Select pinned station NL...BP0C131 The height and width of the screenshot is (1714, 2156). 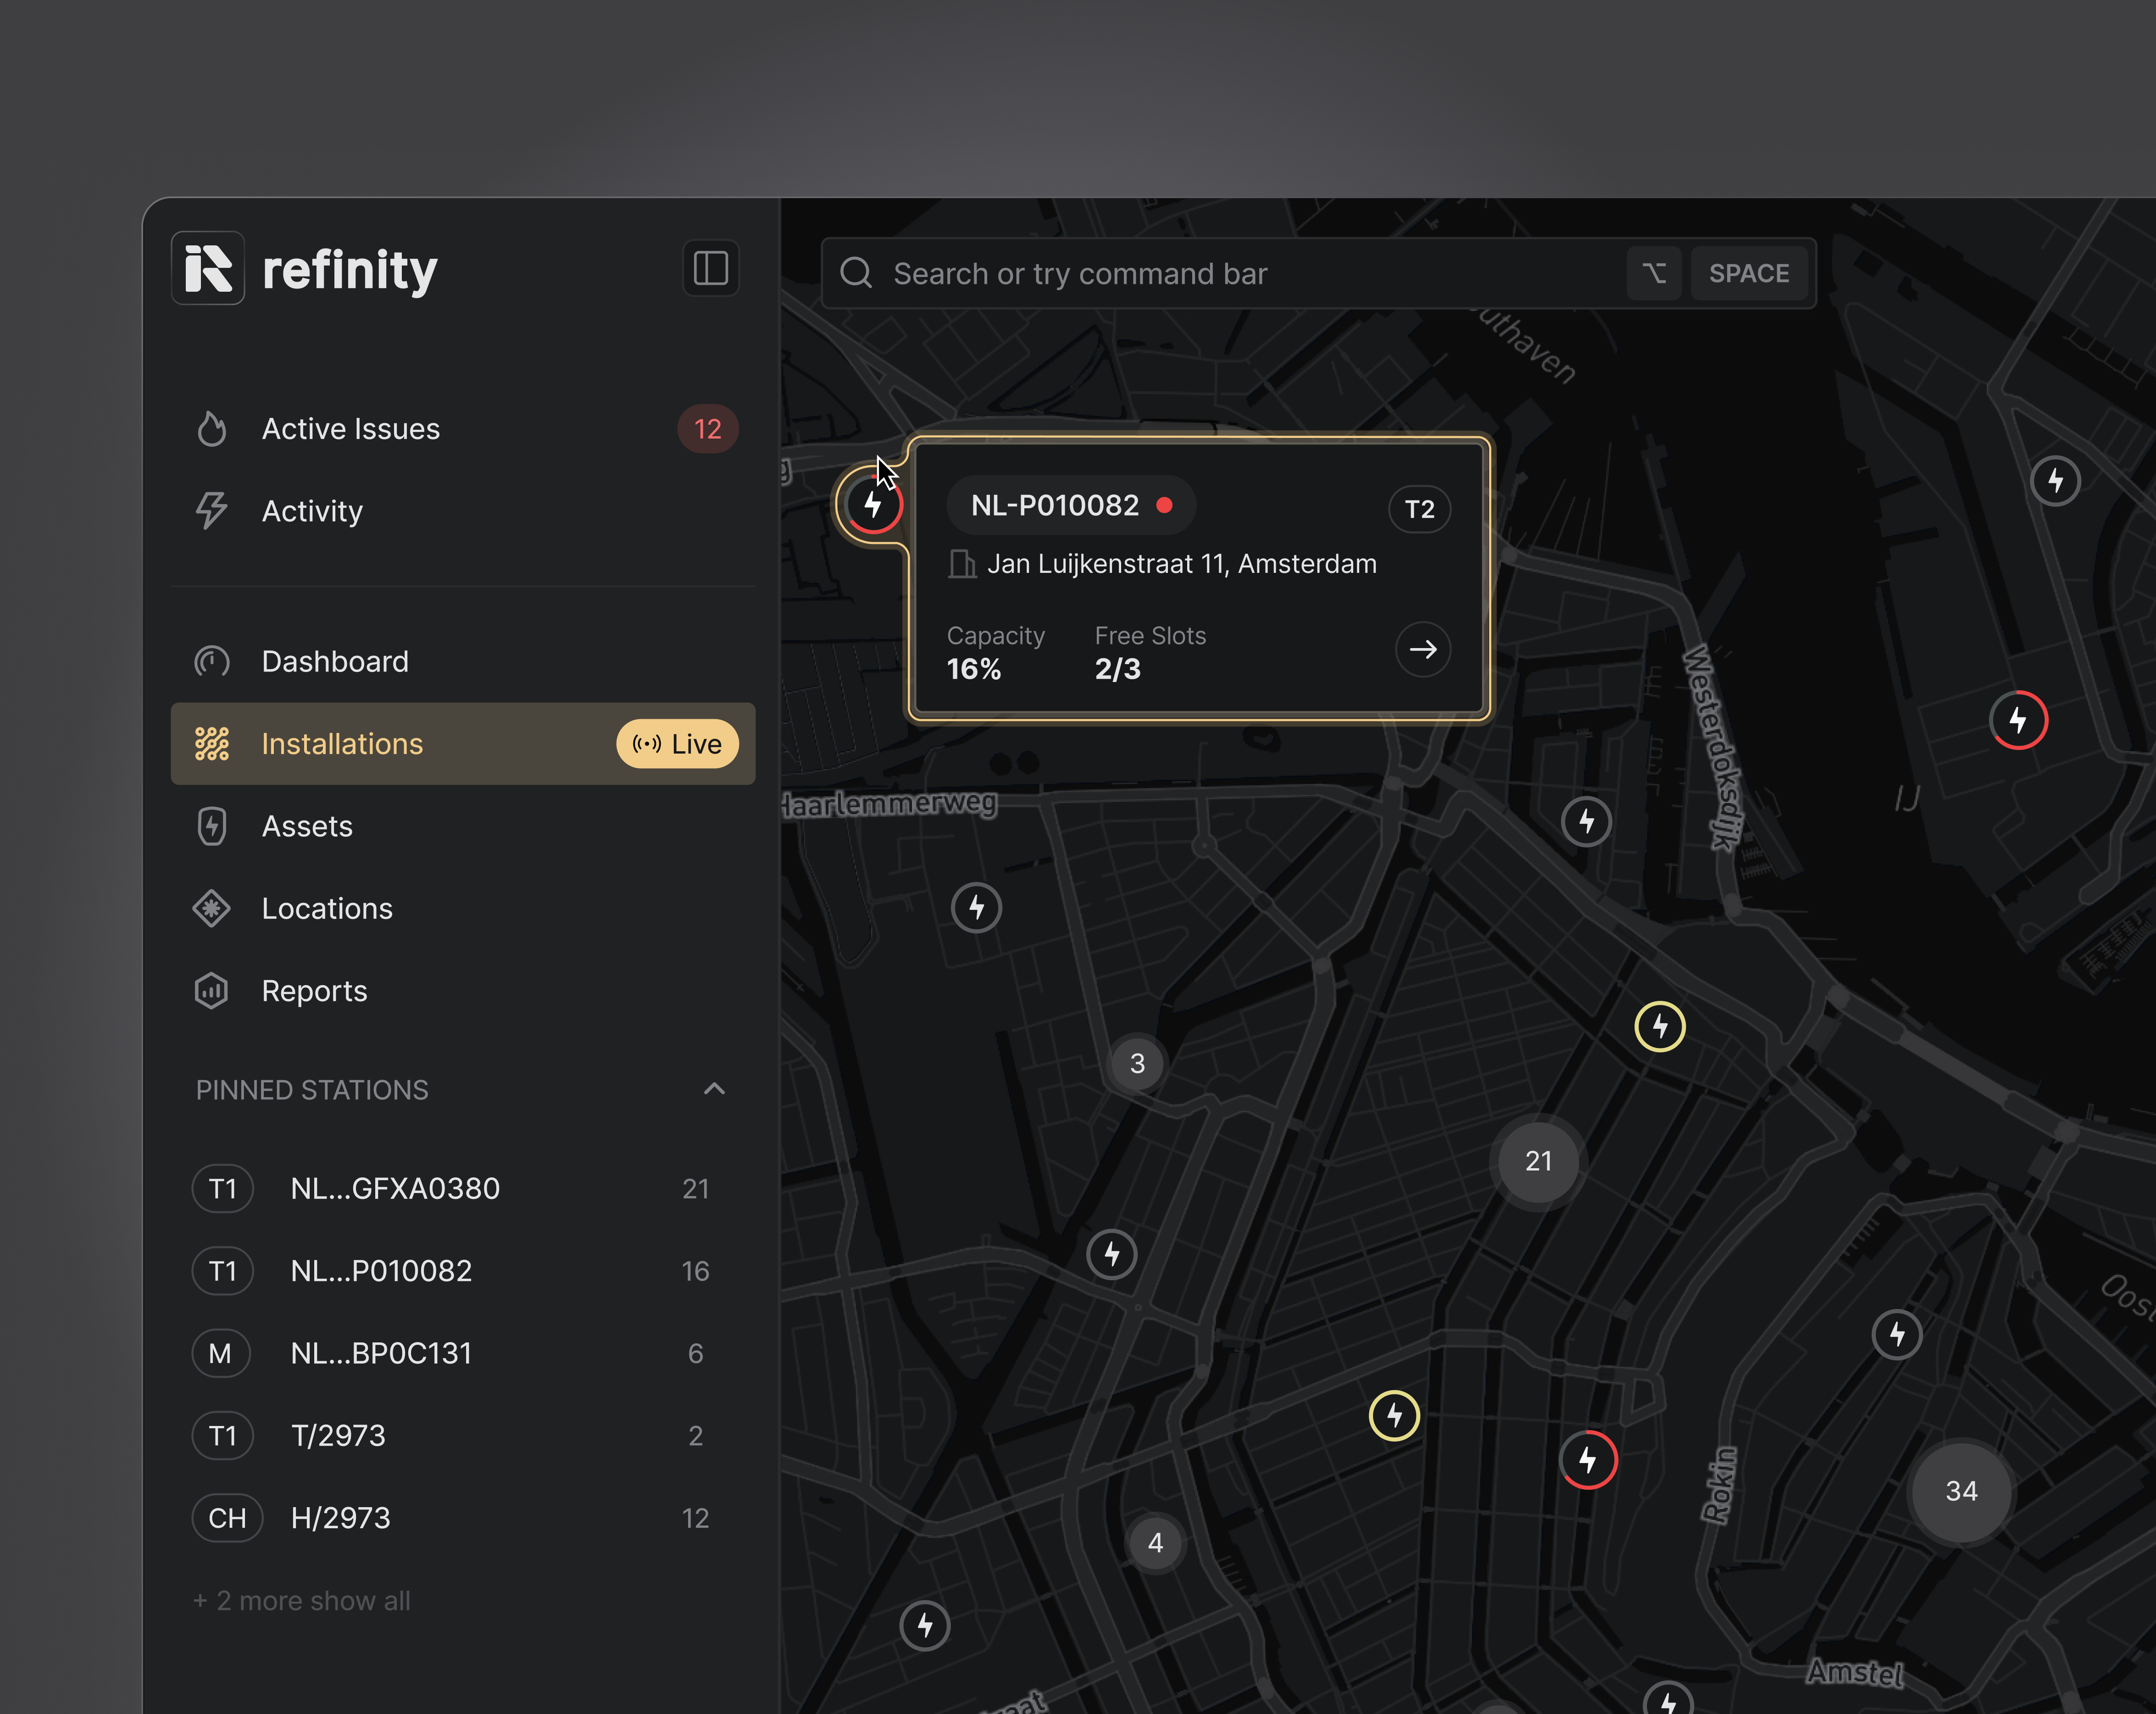tap(463, 1353)
